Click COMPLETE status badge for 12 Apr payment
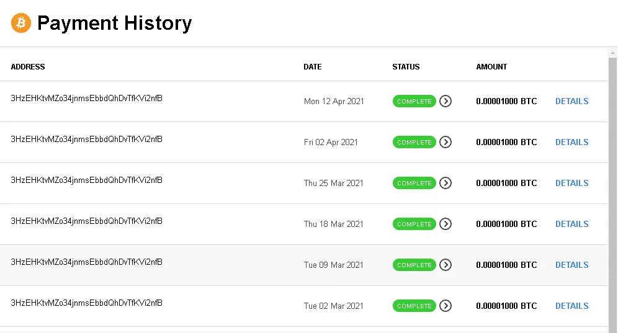The height and width of the screenshot is (333, 618). (414, 101)
